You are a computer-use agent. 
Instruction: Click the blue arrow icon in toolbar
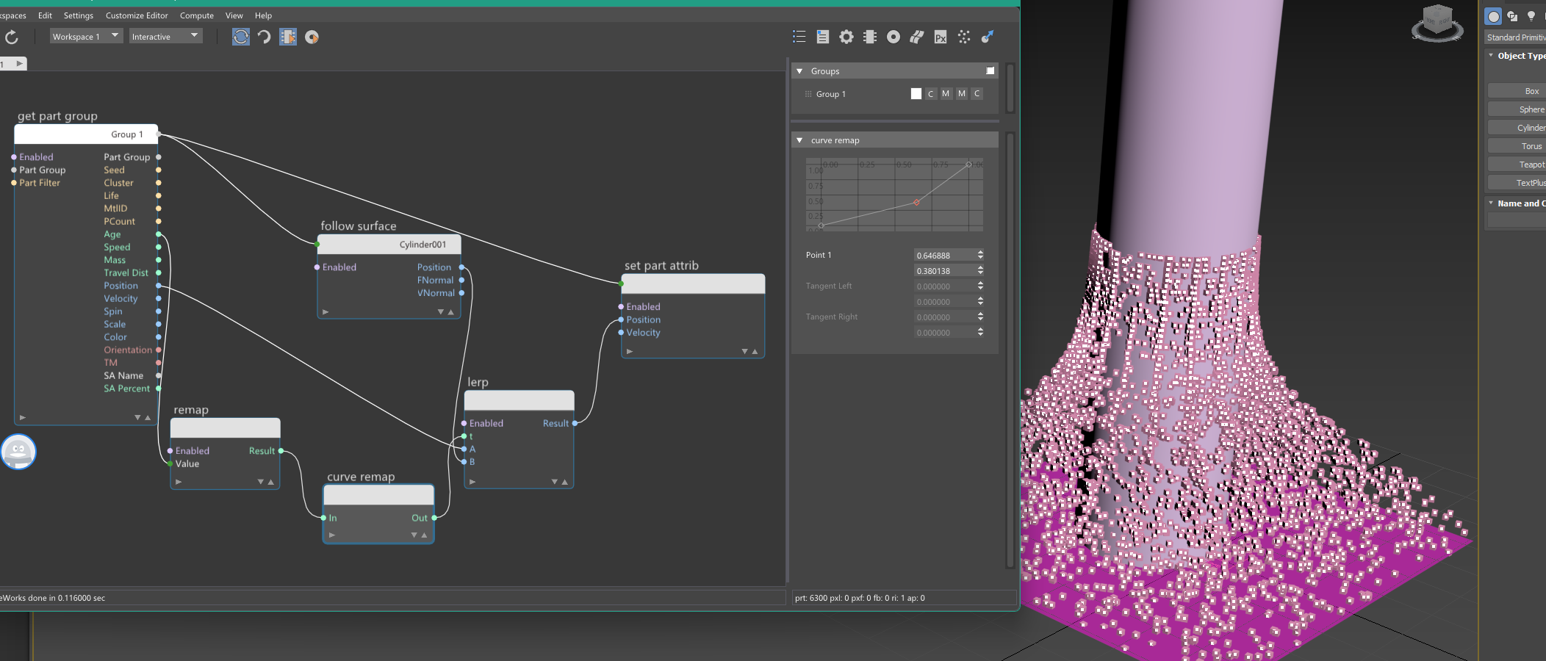pos(988,37)
